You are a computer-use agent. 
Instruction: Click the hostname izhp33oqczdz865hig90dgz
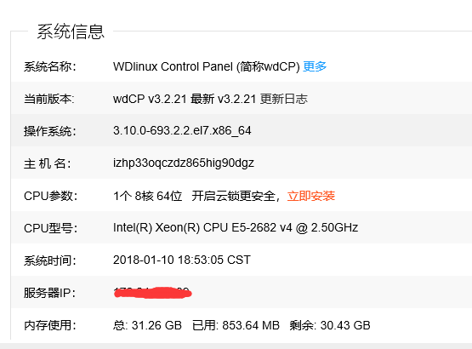click(184, 163)
